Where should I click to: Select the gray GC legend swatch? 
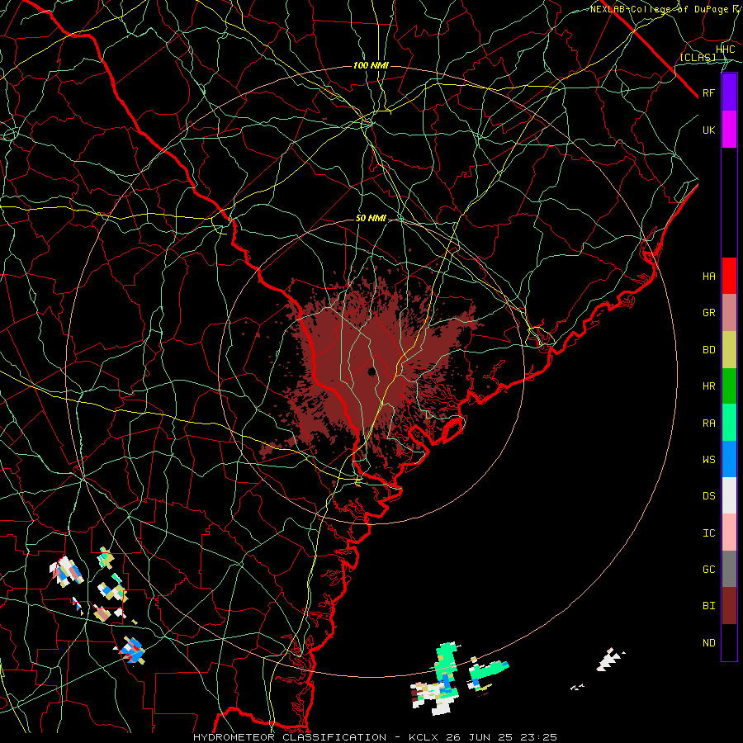point(729,569)
